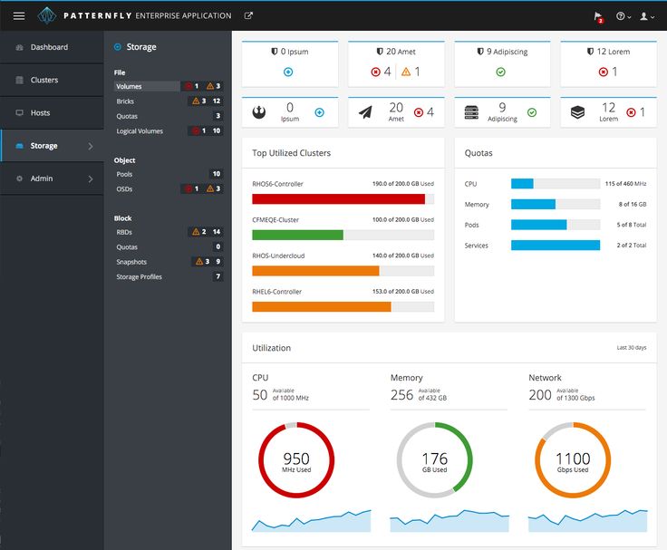Viewport: 667px width, 550px height.
Task: Open the 0 Ipsum card title
Action: click(294, 52)
